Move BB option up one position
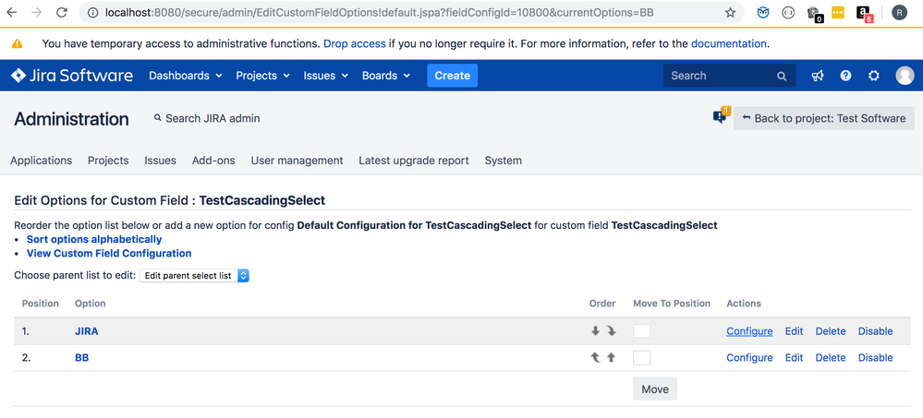Viewport: 923px width, 418px height. pos(611,357)
